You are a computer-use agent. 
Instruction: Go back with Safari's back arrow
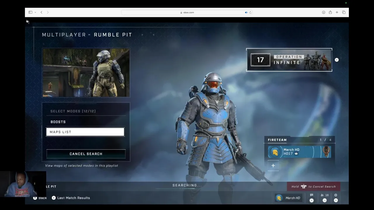click(41, 12)
